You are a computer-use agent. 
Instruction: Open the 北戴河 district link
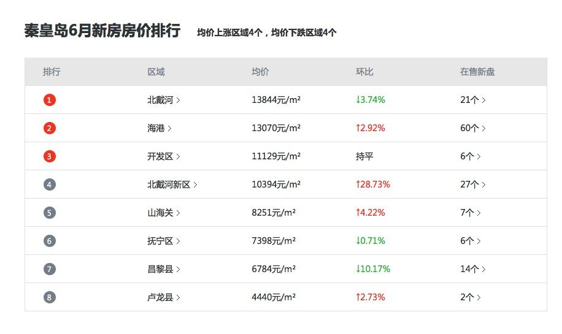(163, 100)
